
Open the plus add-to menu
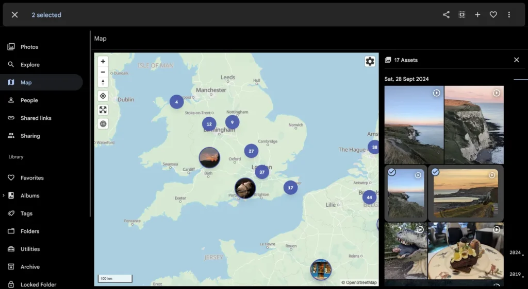tap(477, 15)
